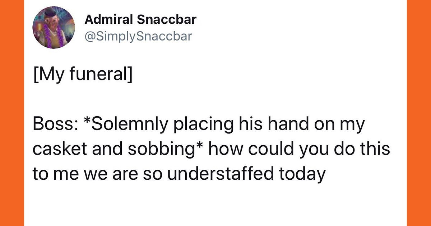Open the @SimplySnaccbar handle link
Screen dimensions: 431x226
tap(138, 36)
